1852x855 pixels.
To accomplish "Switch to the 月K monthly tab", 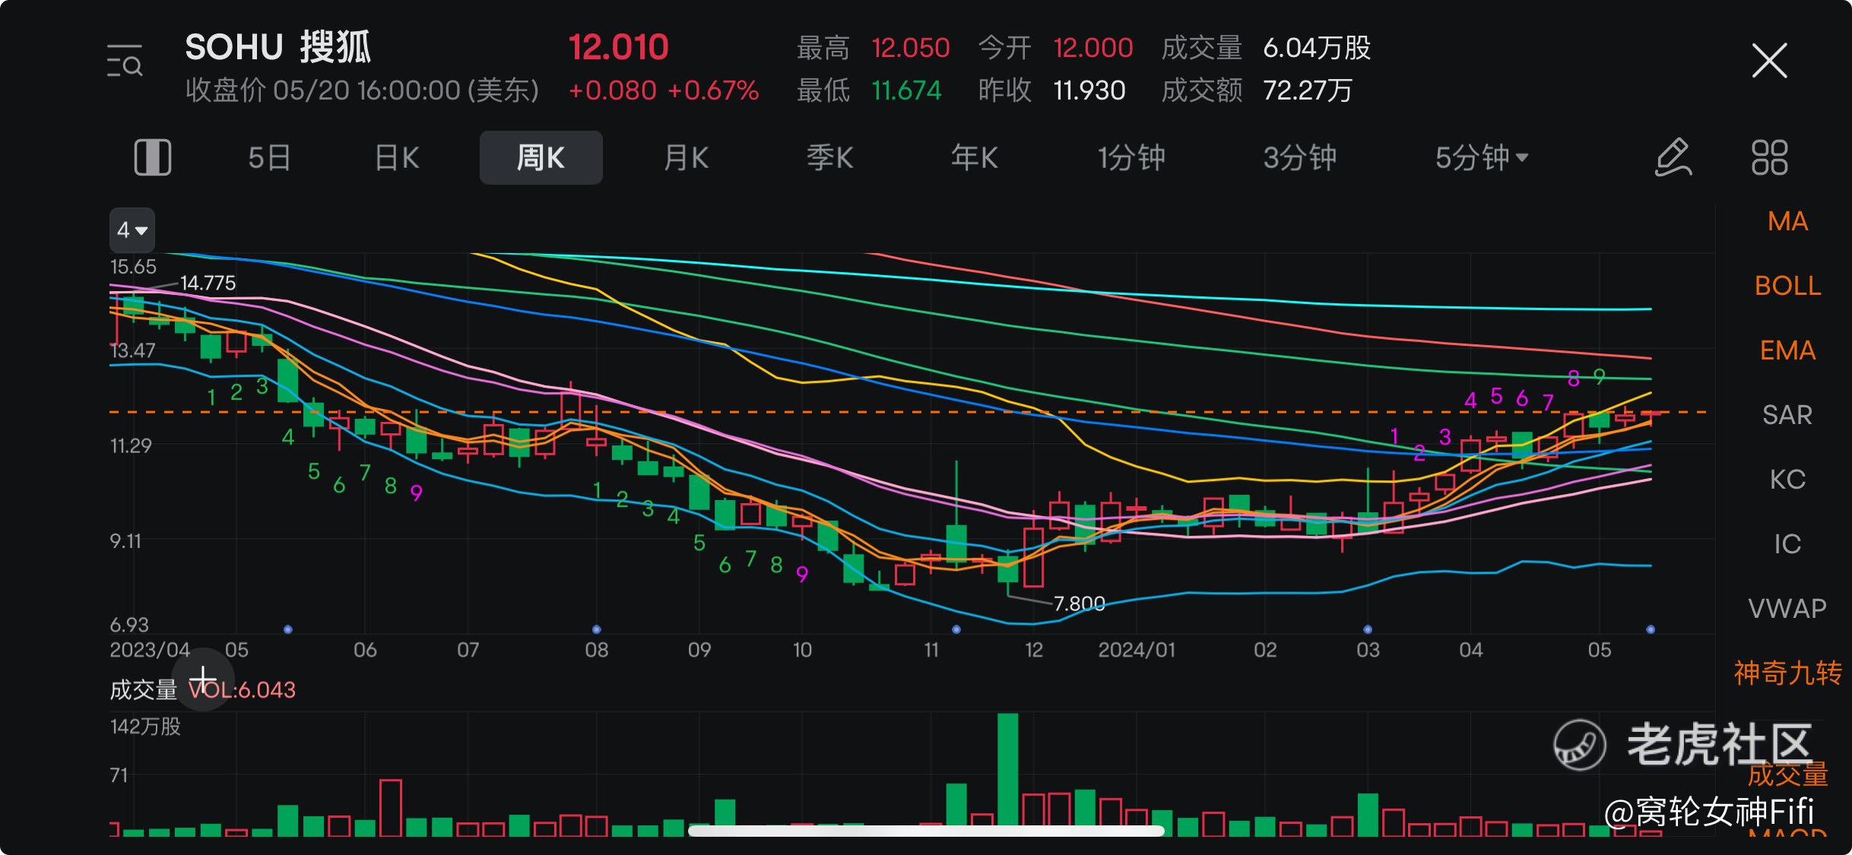I will [686, 157].
